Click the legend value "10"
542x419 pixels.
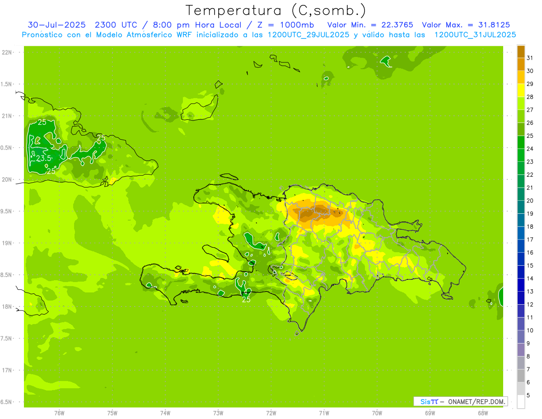(x=530, y=330)
